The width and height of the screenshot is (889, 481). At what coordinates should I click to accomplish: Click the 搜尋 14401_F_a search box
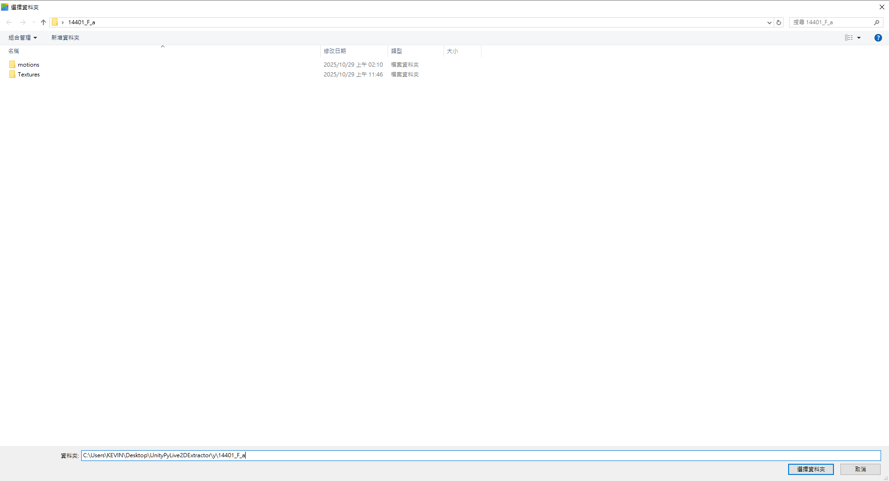[x=831, y=22]
